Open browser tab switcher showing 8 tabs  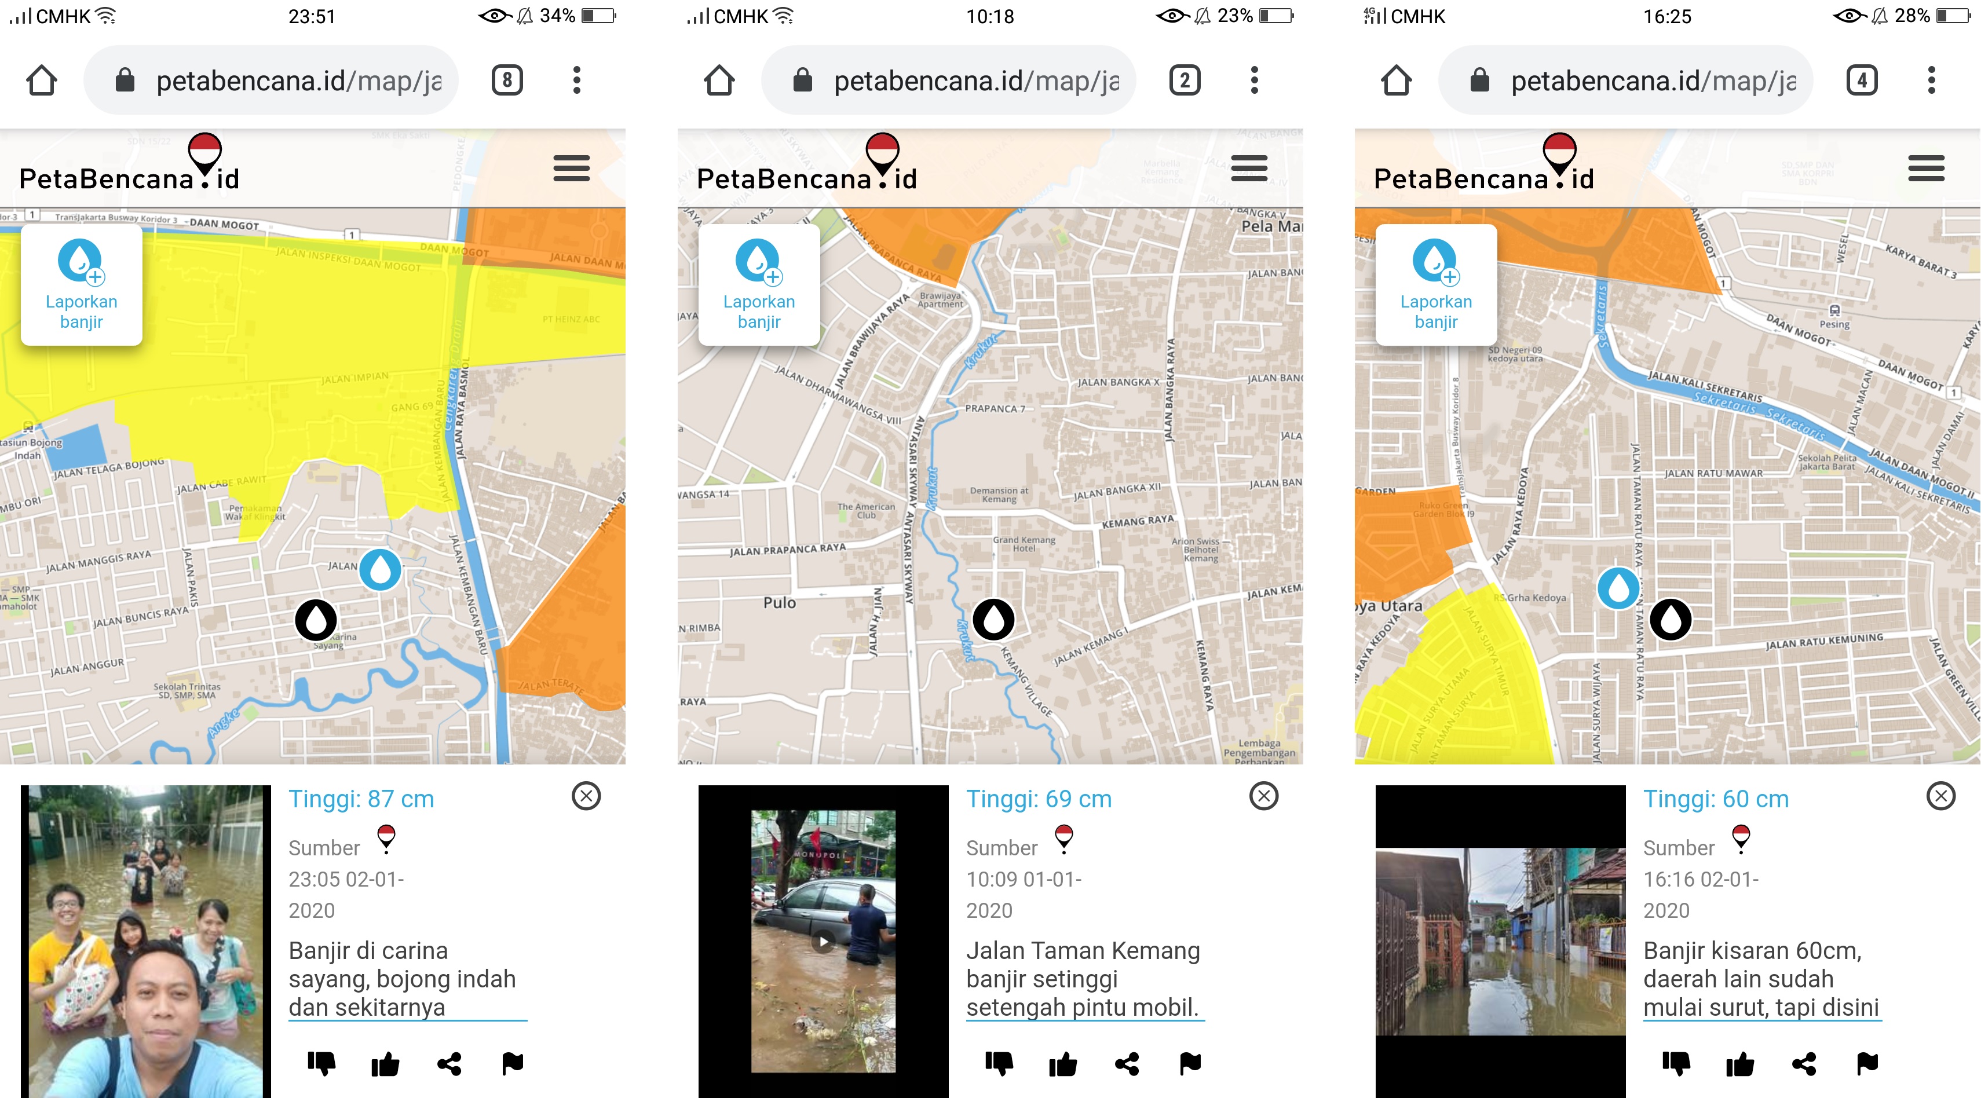[x=507, y=80]
